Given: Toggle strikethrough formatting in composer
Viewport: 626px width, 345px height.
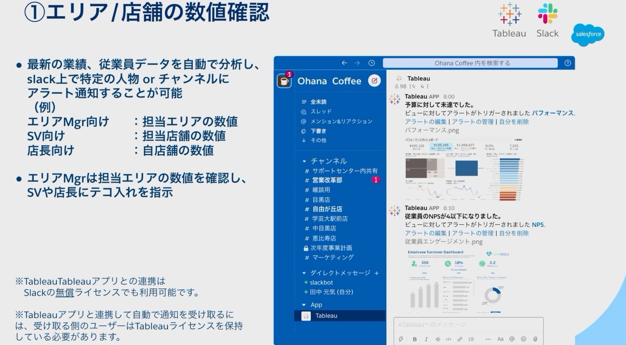Looking at the screenshot, I should click(438, 339).
